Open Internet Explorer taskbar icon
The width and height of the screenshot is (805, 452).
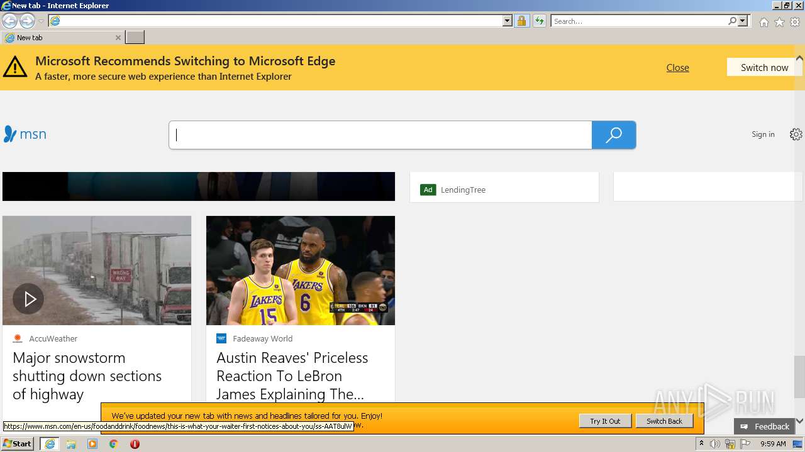coord(50,444)
